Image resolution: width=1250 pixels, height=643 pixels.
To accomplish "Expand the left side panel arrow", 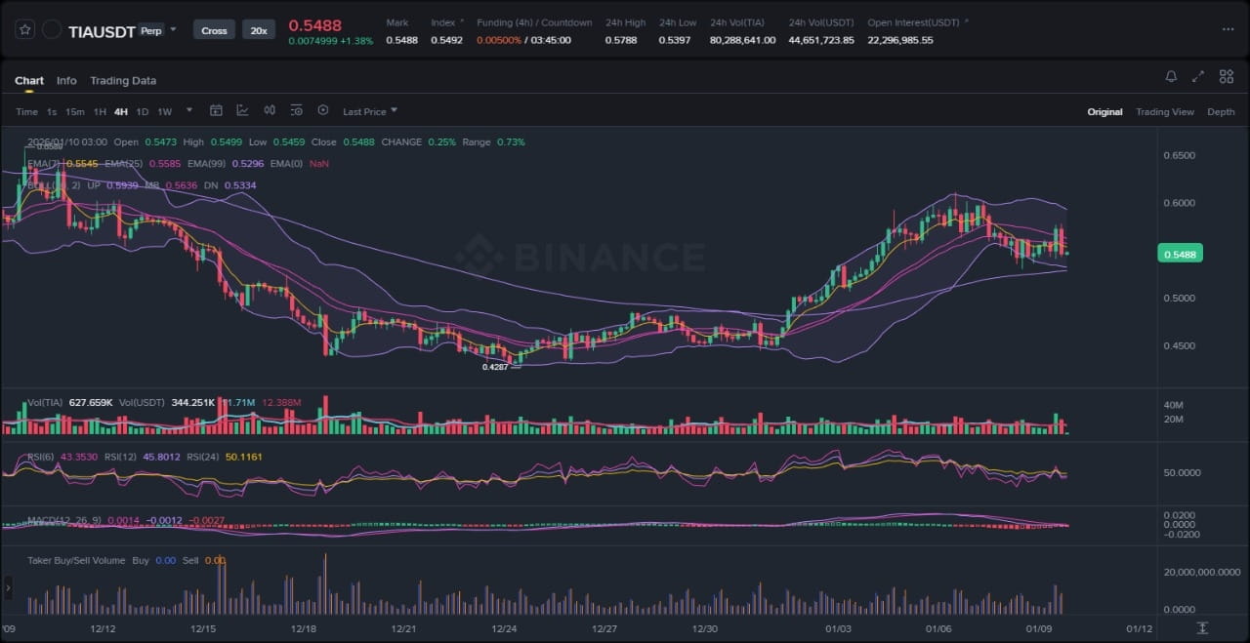I will click(x=9, y=588).
